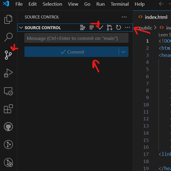The height and width of the screenshot is (171, 171).
Task: Open the Selection menu
Action: [x=52, y=4]
